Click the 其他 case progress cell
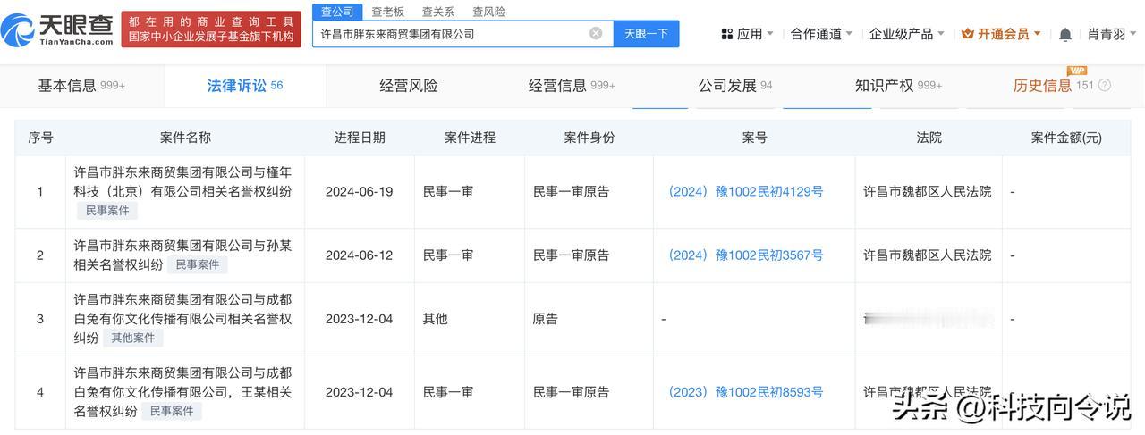Screen dimensions: 1145x435 436,319
